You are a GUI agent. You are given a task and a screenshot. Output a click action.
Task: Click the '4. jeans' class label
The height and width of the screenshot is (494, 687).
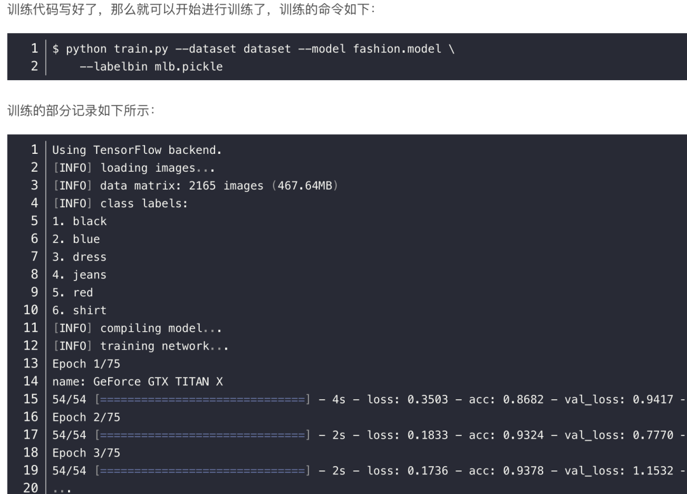pyautogui.click(x=80, y=275)
